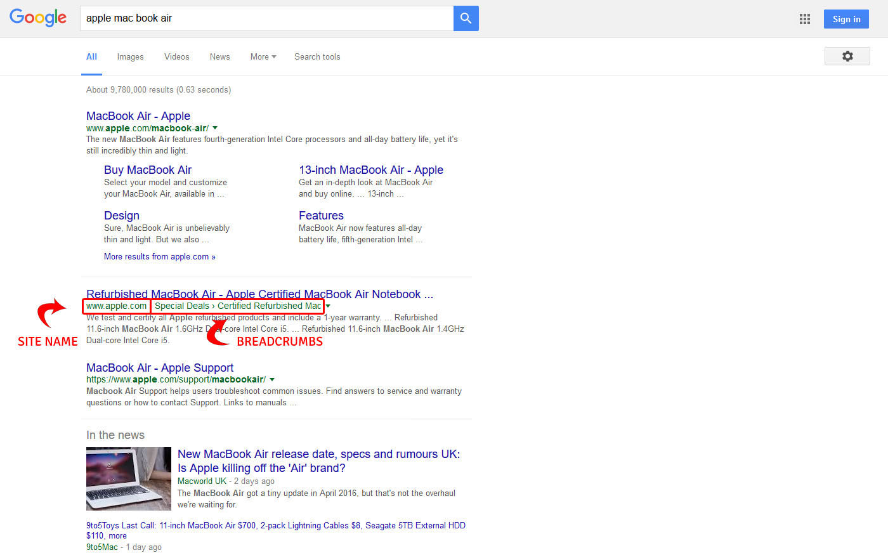Click the Sign in button
This screenshot has width=888, height=555.
(846, 19)
